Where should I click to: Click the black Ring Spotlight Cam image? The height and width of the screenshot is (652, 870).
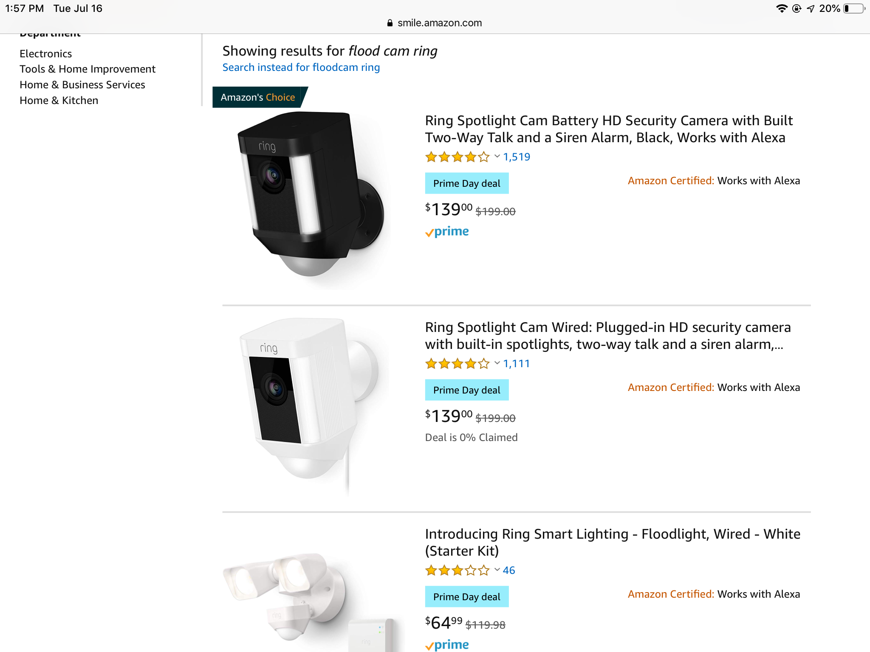(x=310, y=195)
